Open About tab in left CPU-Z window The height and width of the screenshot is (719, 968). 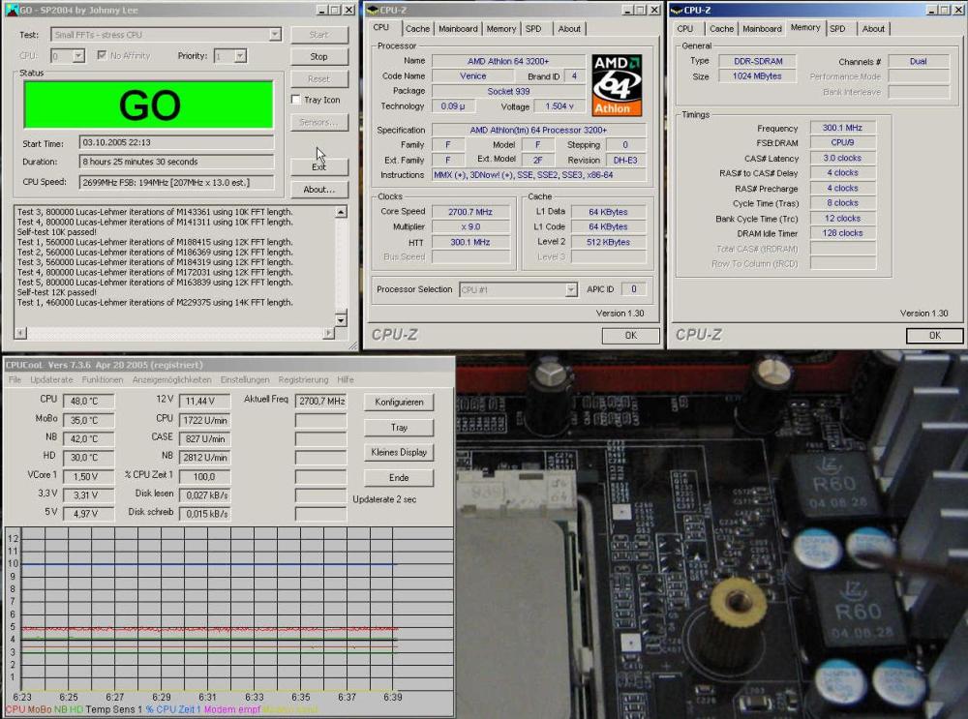coord(569,29)
